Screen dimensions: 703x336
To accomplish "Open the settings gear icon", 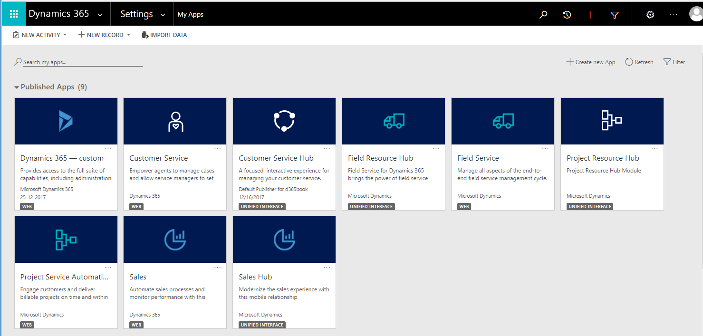I will [650, 15].
